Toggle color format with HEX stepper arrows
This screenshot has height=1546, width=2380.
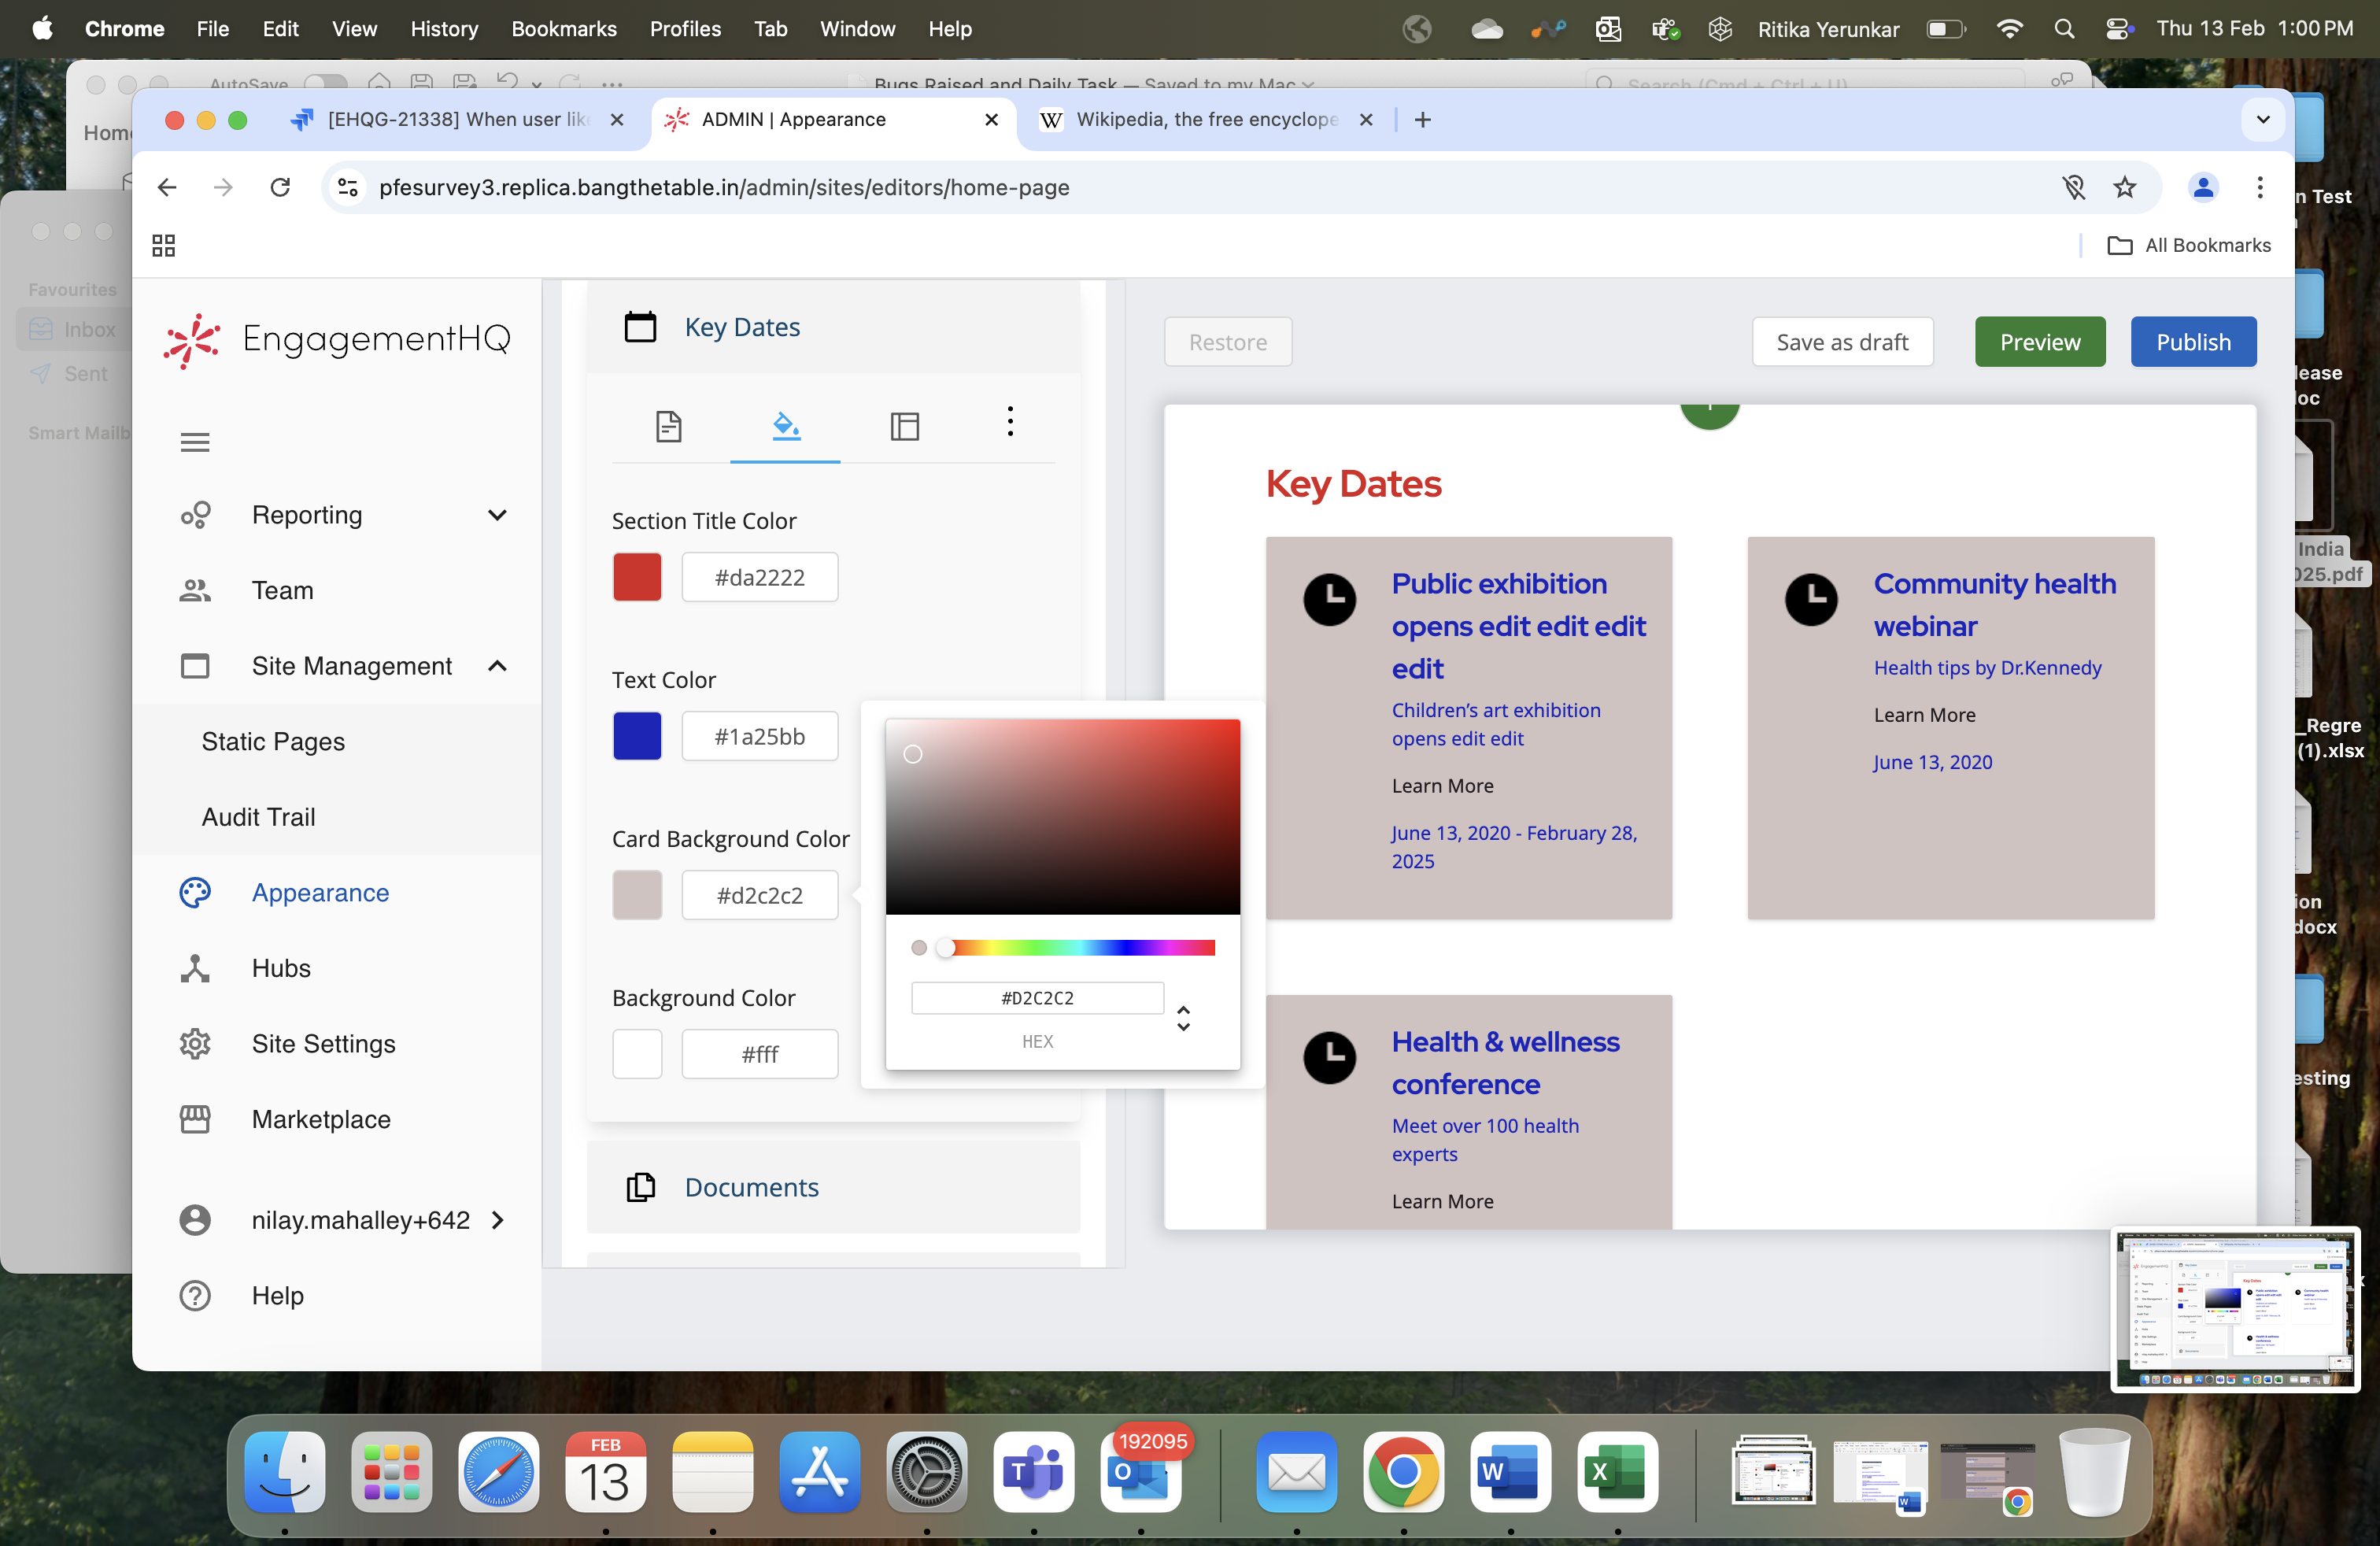pyautogui.click(x=1183, y=1018)
